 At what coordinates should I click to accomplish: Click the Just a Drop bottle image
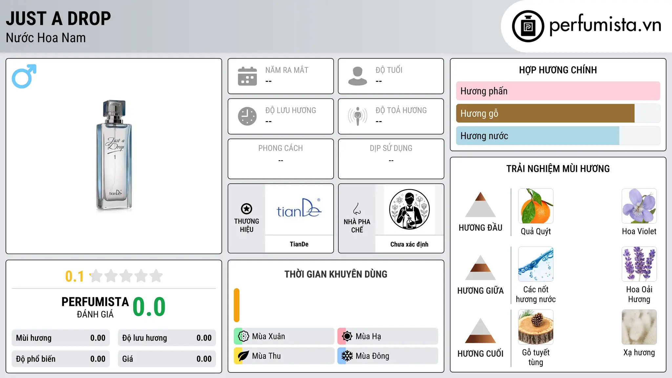click(x=114, y=155)
